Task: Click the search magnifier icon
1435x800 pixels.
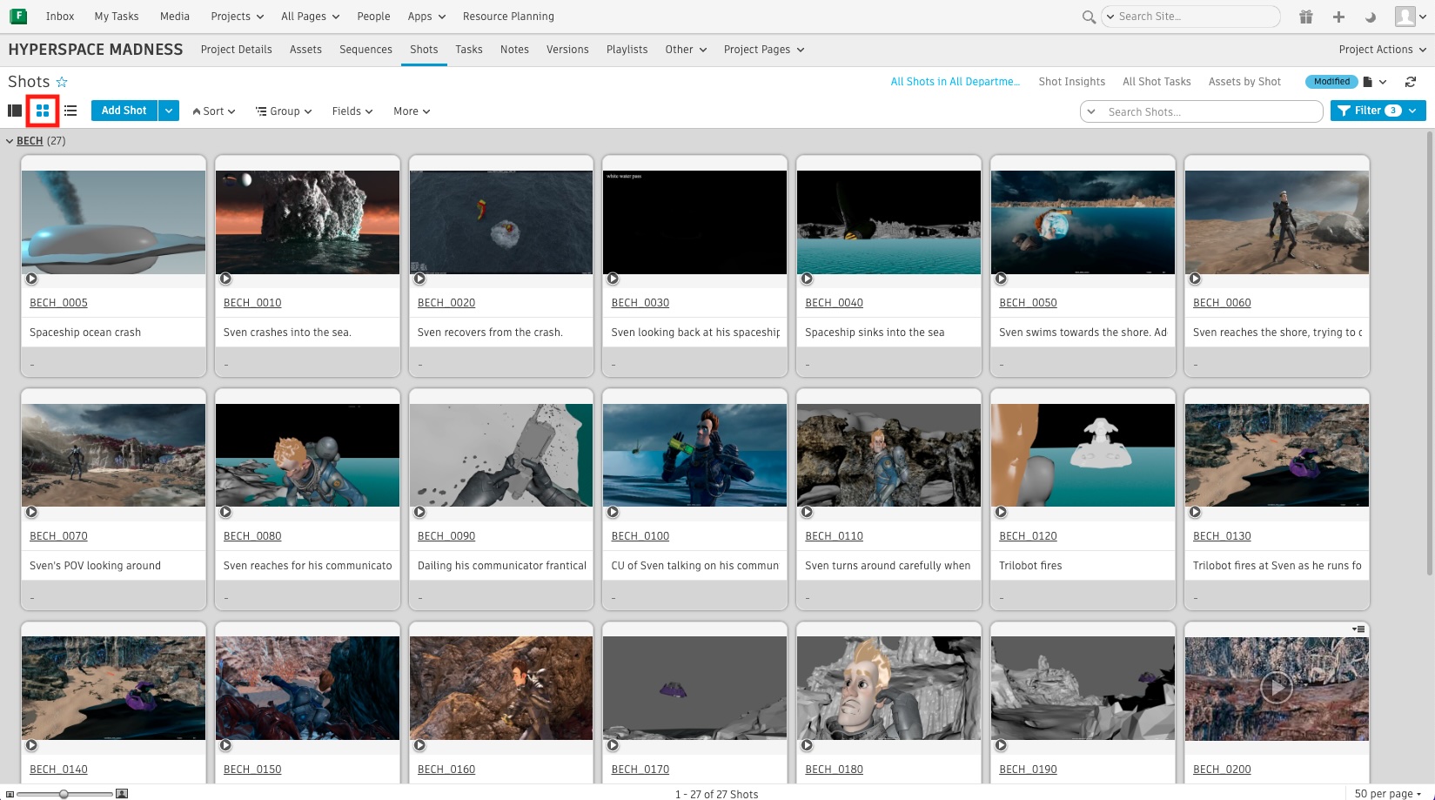Action: click(1089, 17)
